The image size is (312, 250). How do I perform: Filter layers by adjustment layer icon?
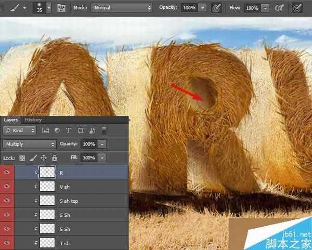pyautogui.click(x=57, y=130)
